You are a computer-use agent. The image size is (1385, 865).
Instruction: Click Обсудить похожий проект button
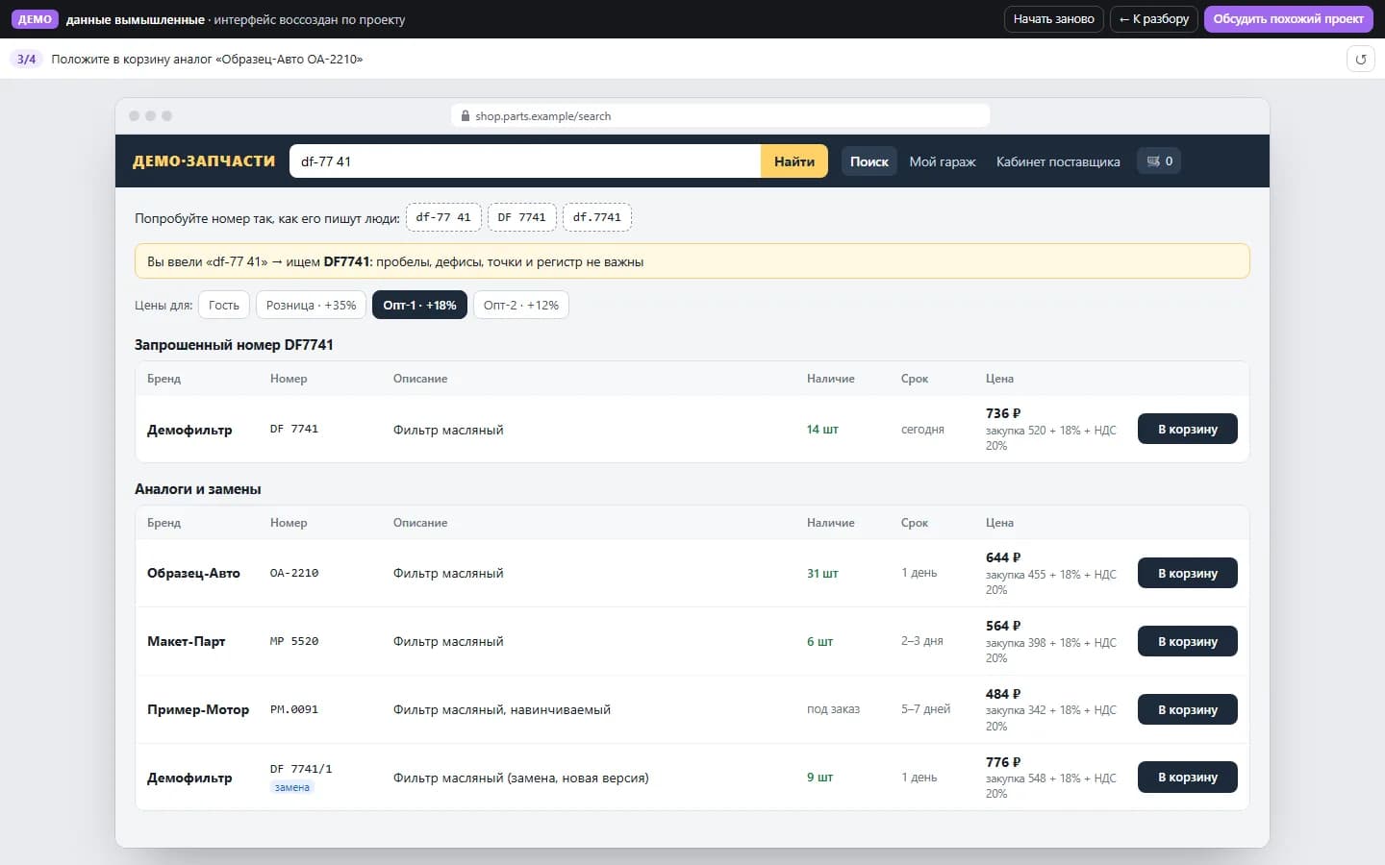1288,19
